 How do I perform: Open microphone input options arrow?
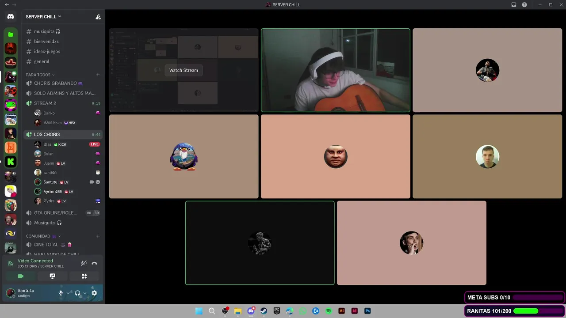tap(68, 293)
